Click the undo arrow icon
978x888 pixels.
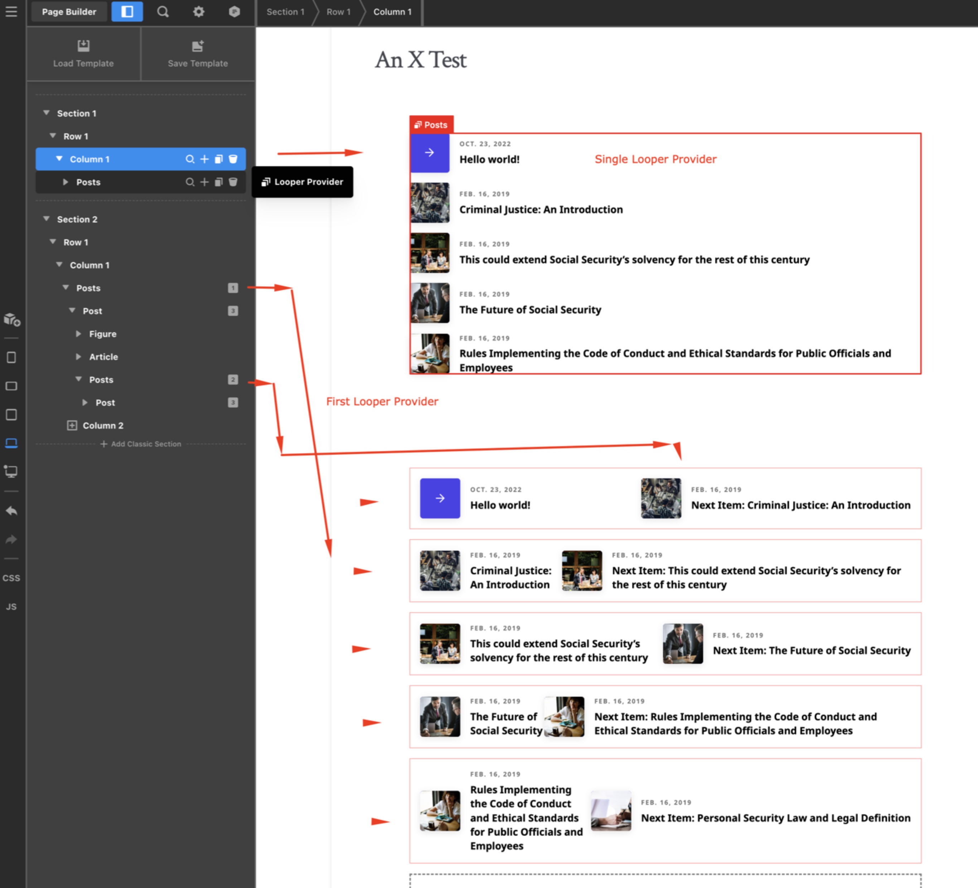pos(11,511)
